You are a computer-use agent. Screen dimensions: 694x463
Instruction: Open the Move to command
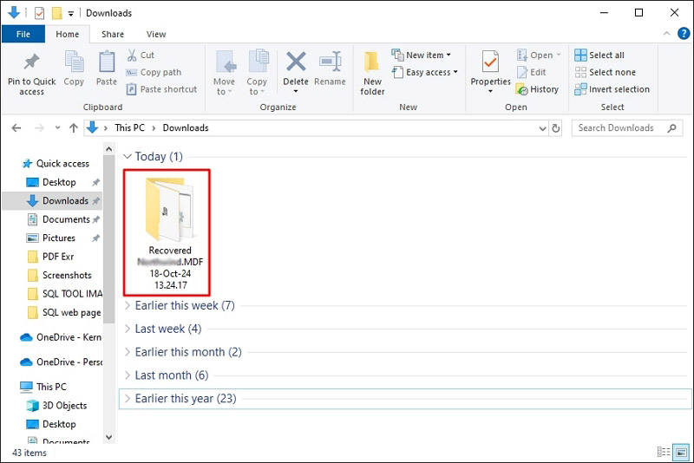tap(224, 73)
